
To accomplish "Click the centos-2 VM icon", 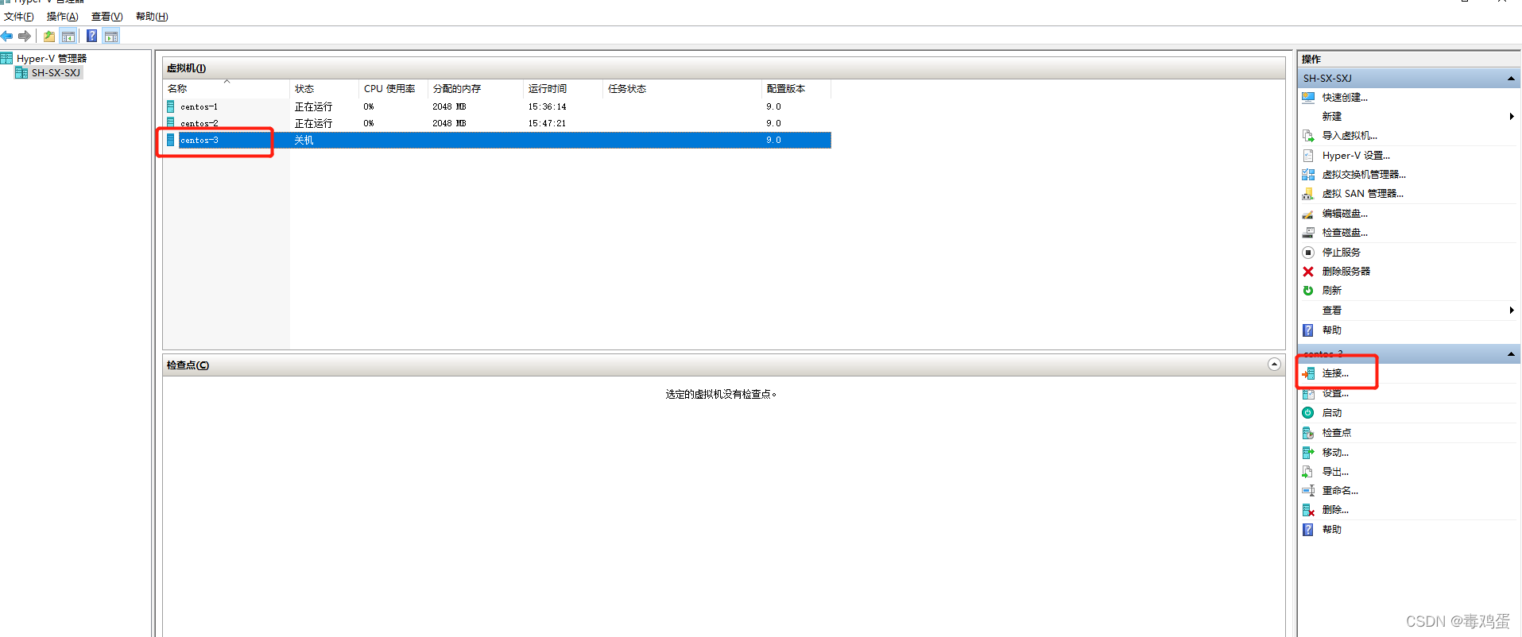I will pyautogui.click(x=170, y=123).
